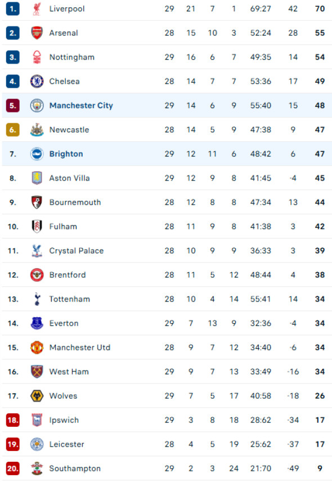The height and width of the screenshot is (482, 332).
Task: Click the Chelsea club badge
Action: (x=37, y=81)
